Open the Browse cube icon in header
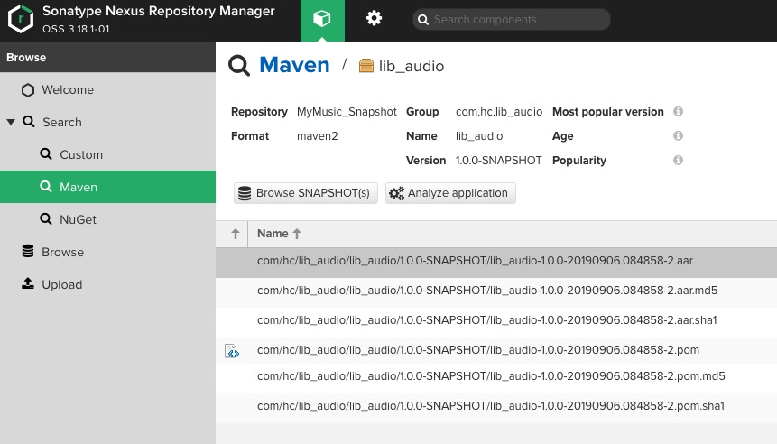Screen dimensions: 777x444 coord(322,20)
